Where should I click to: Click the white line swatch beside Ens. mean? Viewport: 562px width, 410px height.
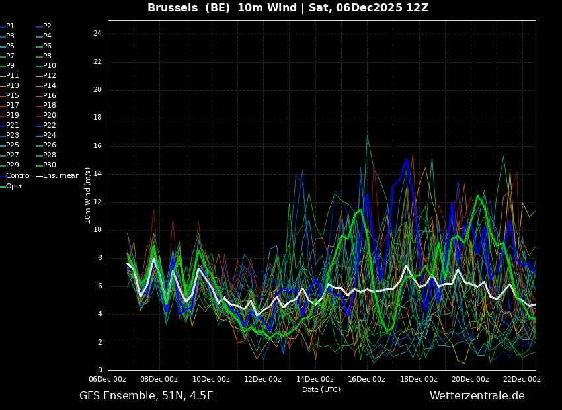[39, 176]
